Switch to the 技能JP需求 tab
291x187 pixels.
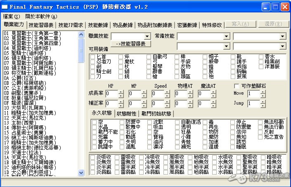pyautogui.click(x=71, y=25)
